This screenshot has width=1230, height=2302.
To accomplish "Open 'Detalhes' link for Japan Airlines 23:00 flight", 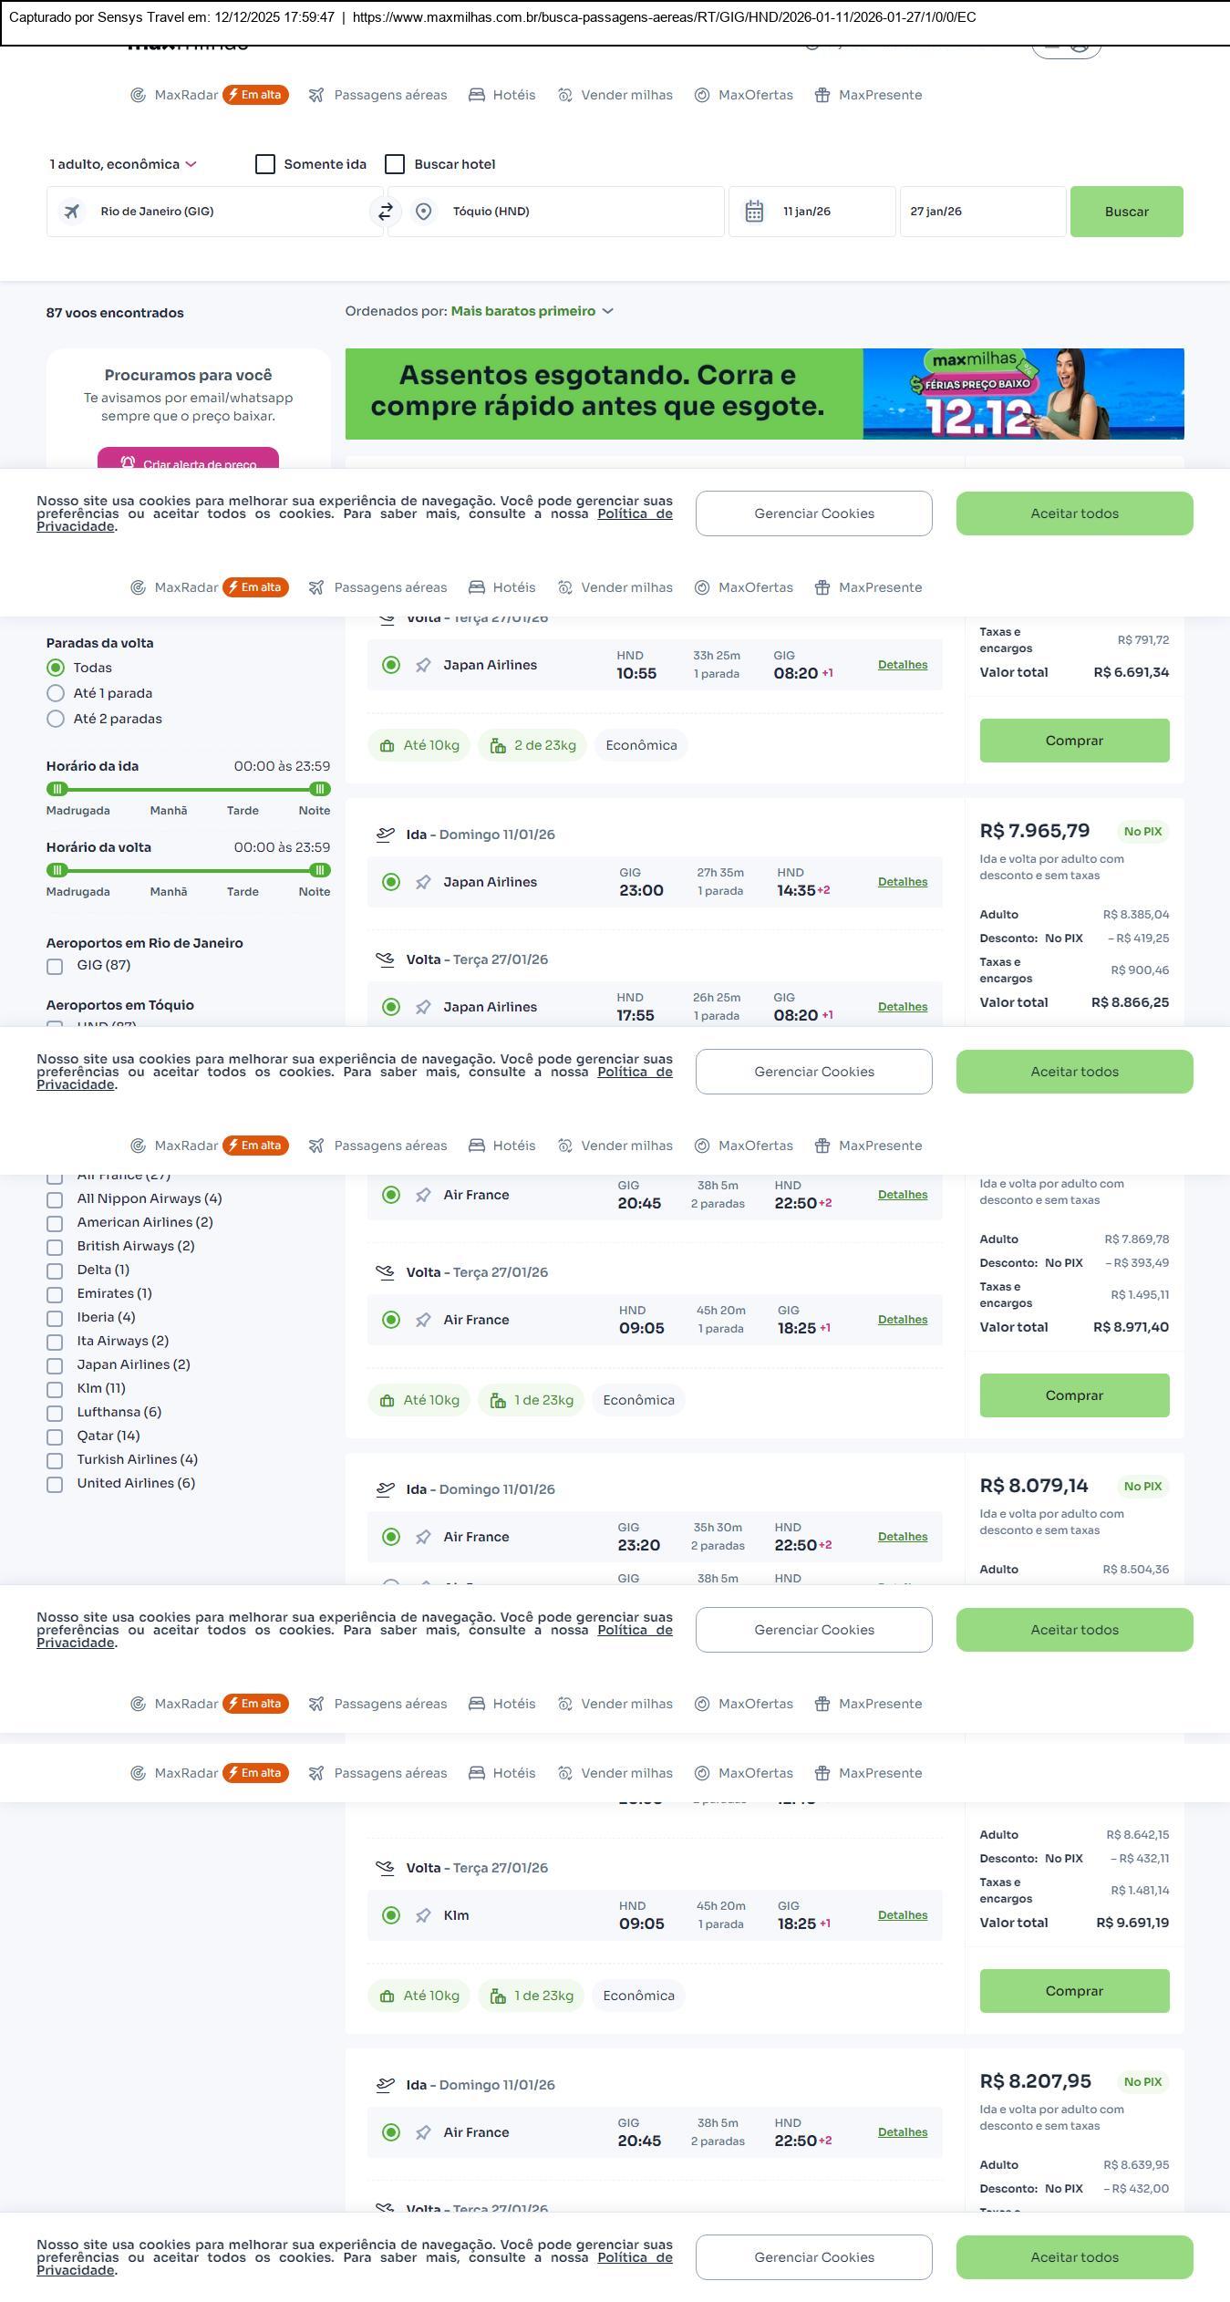I will (902, 882).
